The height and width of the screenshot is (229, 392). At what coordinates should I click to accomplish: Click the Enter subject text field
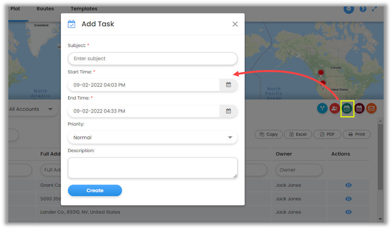[x=152, y=59]
